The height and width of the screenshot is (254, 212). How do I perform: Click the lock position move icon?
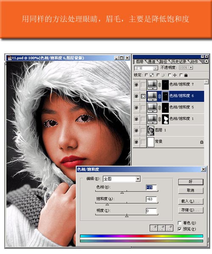[175, 75]
